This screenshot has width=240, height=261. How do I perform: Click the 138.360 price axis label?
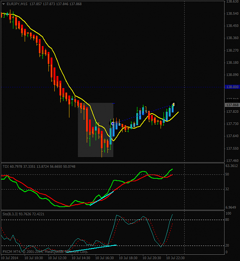click(232, 38)
